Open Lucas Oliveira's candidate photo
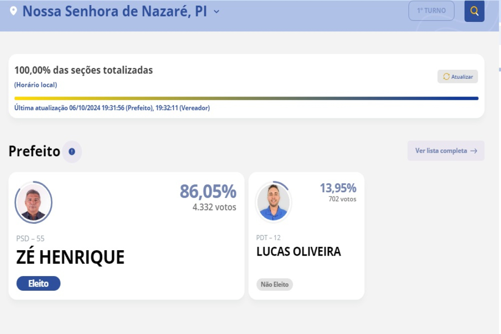This screenshot has height=334, width=501. pos(273,202)
